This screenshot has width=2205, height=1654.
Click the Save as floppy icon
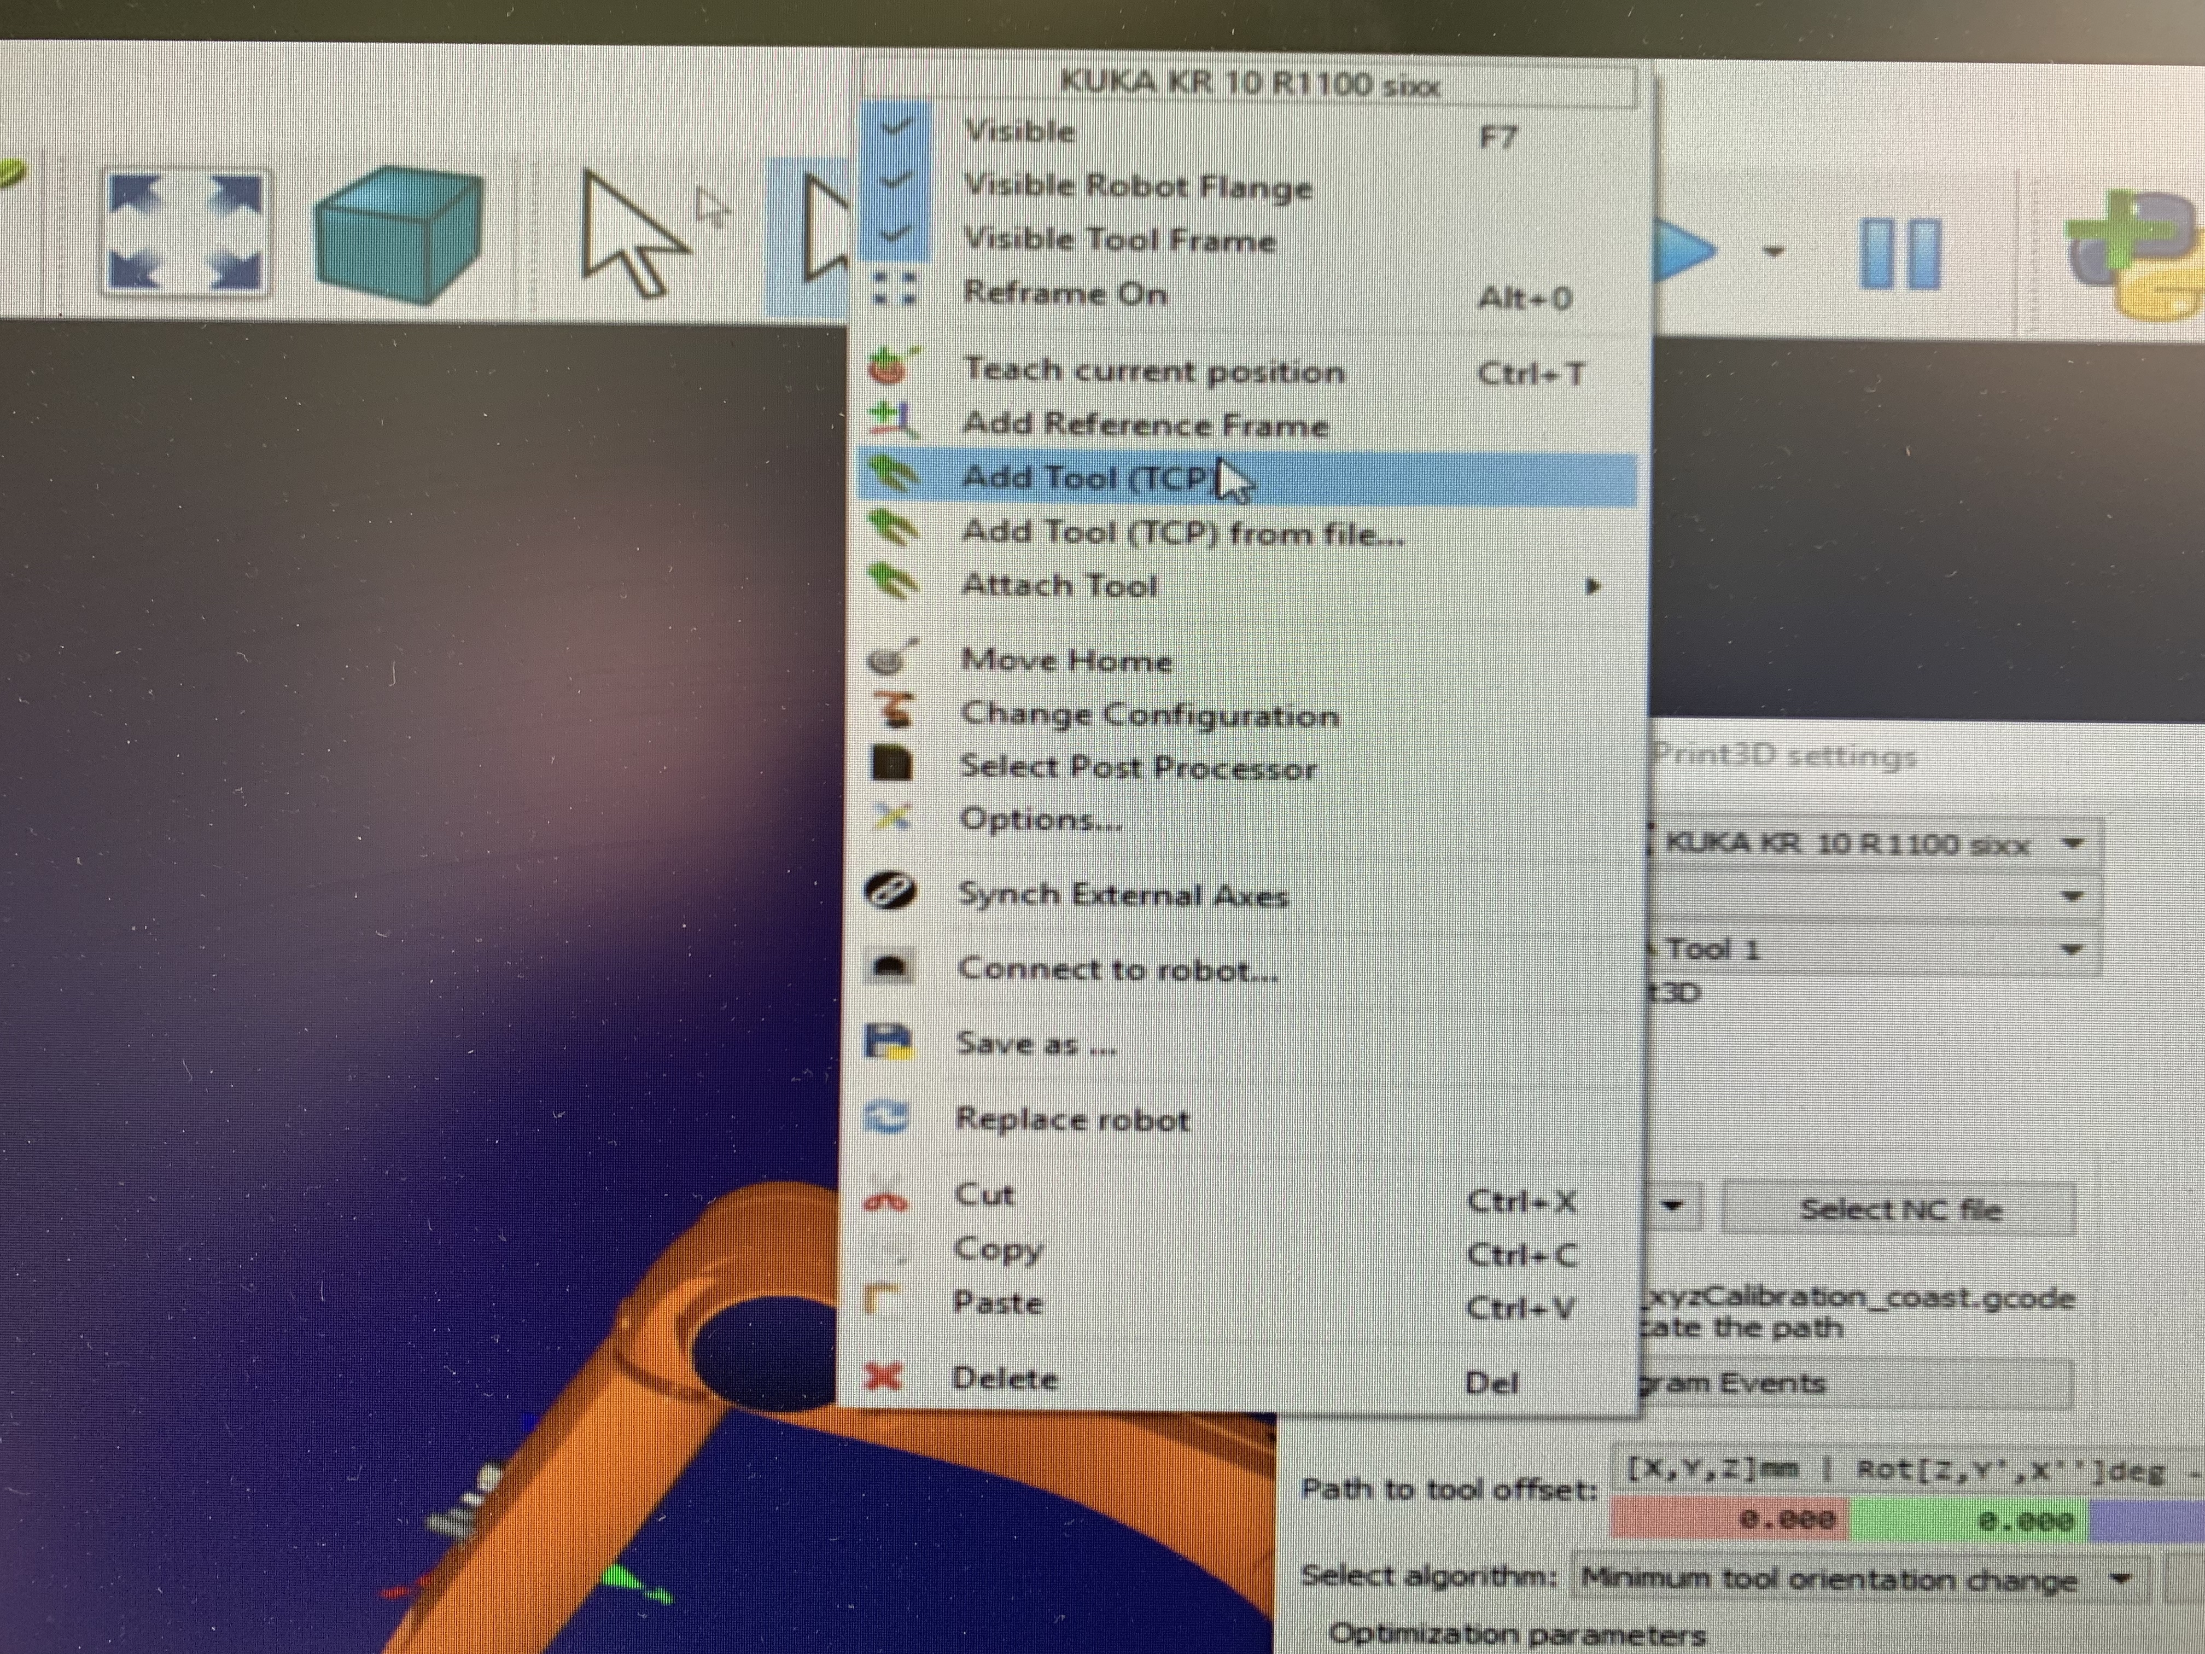click(887, 1042)
